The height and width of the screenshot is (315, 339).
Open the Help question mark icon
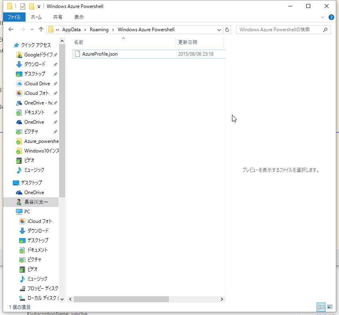pyautogui.click(x=331, y=17)
